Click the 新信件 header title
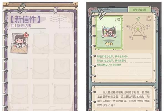The width and height of the screenshot is (165, 111). [x=25, y=19]
